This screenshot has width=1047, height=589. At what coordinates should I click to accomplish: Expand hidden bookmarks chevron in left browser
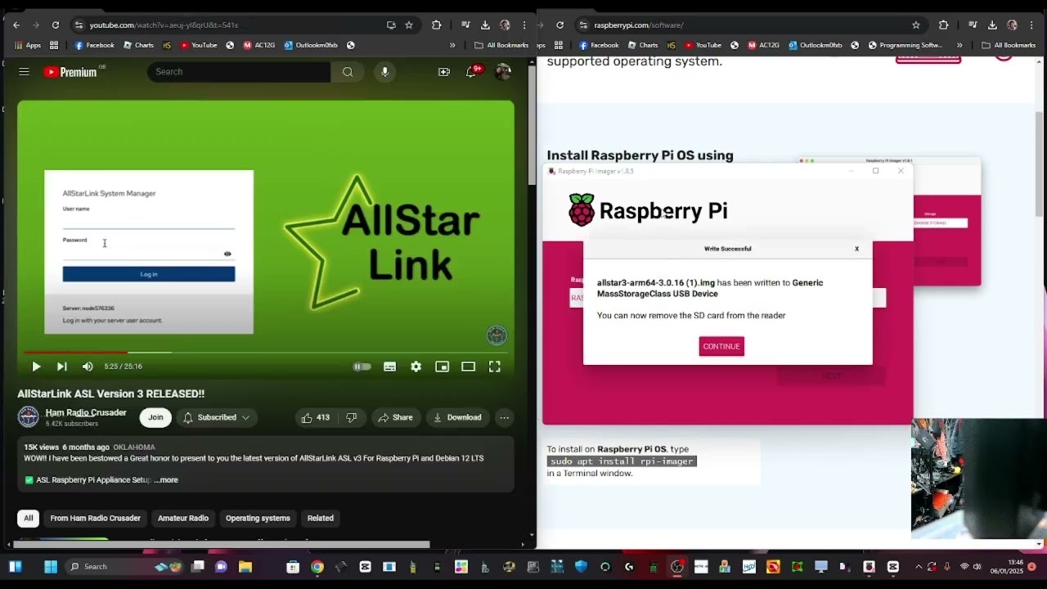(x=452, y=45)
